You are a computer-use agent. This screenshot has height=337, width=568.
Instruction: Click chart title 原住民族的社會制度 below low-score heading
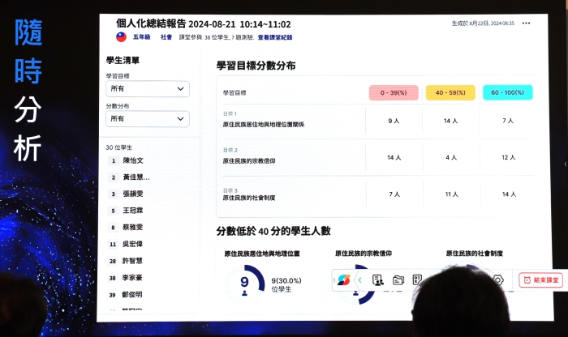coord(474,253)
